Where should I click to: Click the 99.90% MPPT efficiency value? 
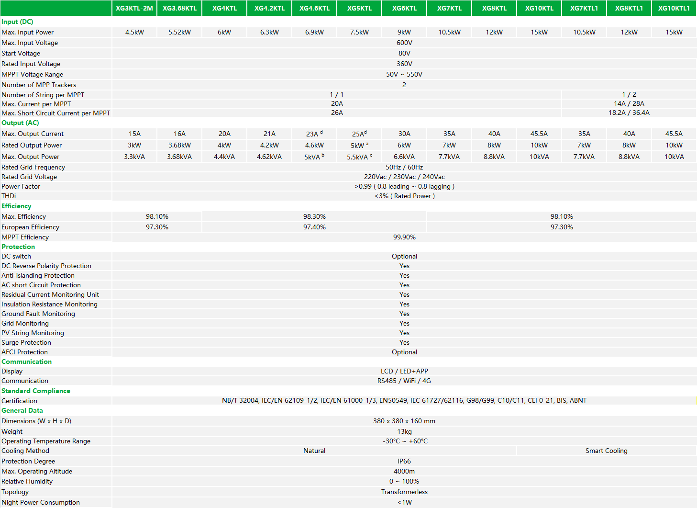point(404,237)
